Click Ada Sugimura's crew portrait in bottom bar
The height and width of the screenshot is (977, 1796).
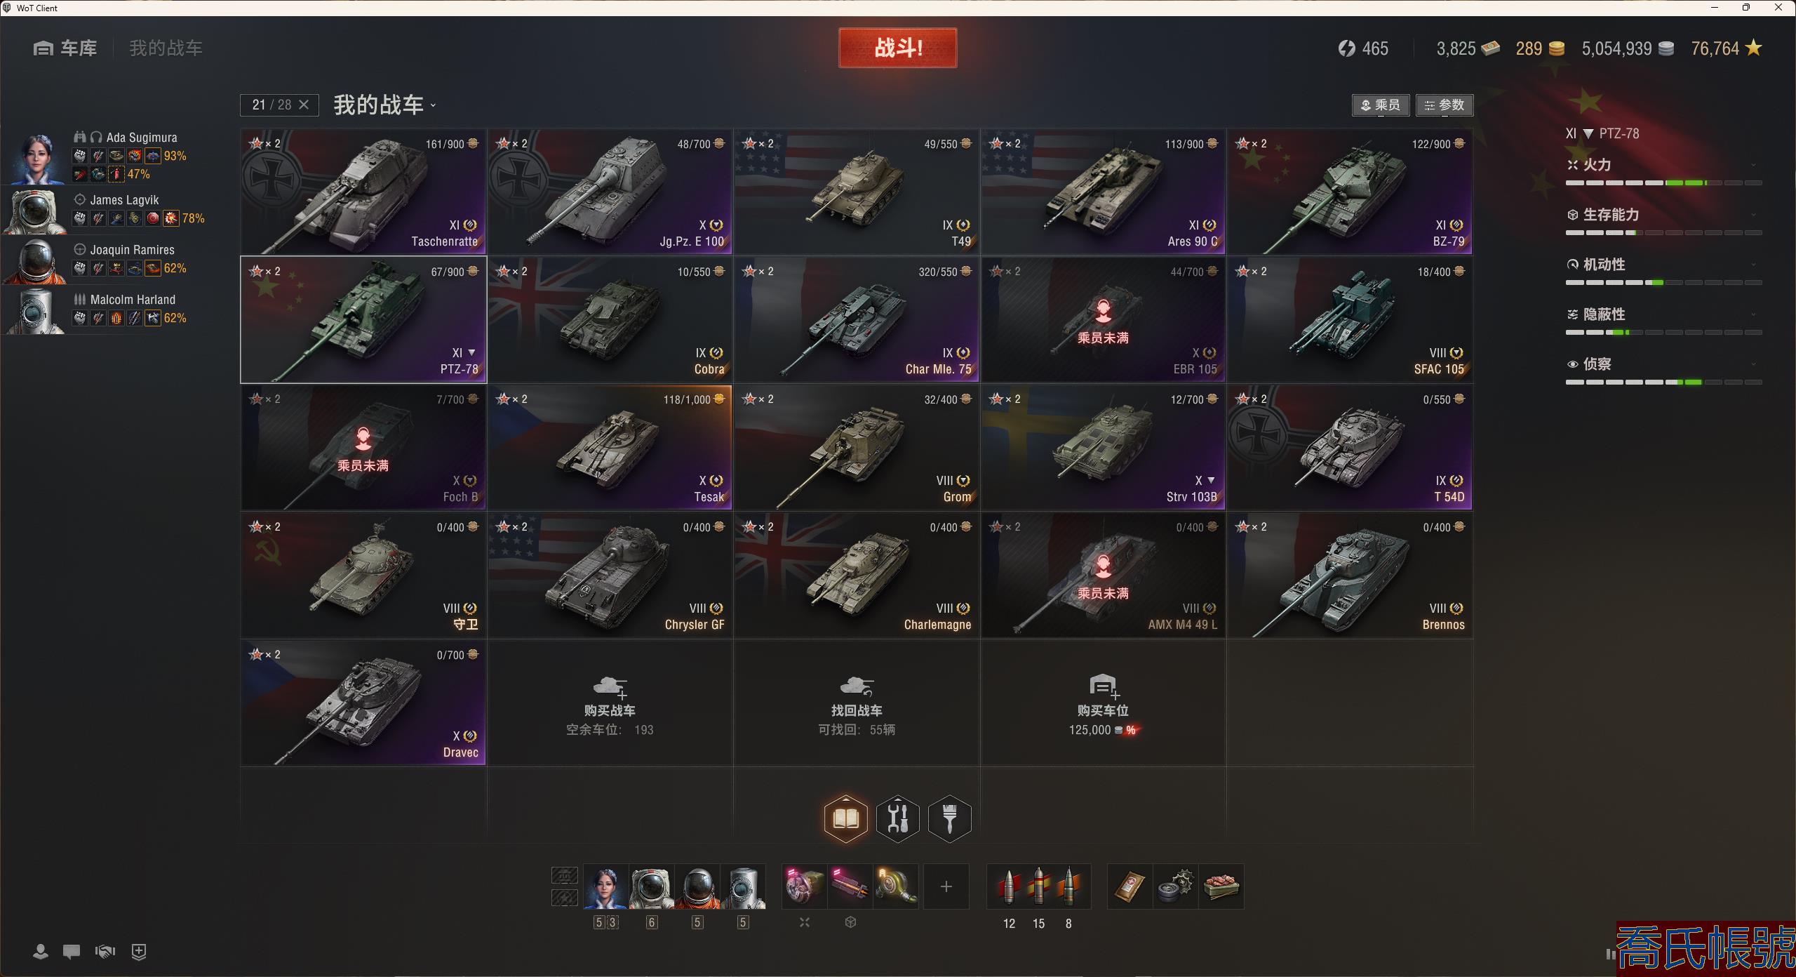click(x=605, y=887)
